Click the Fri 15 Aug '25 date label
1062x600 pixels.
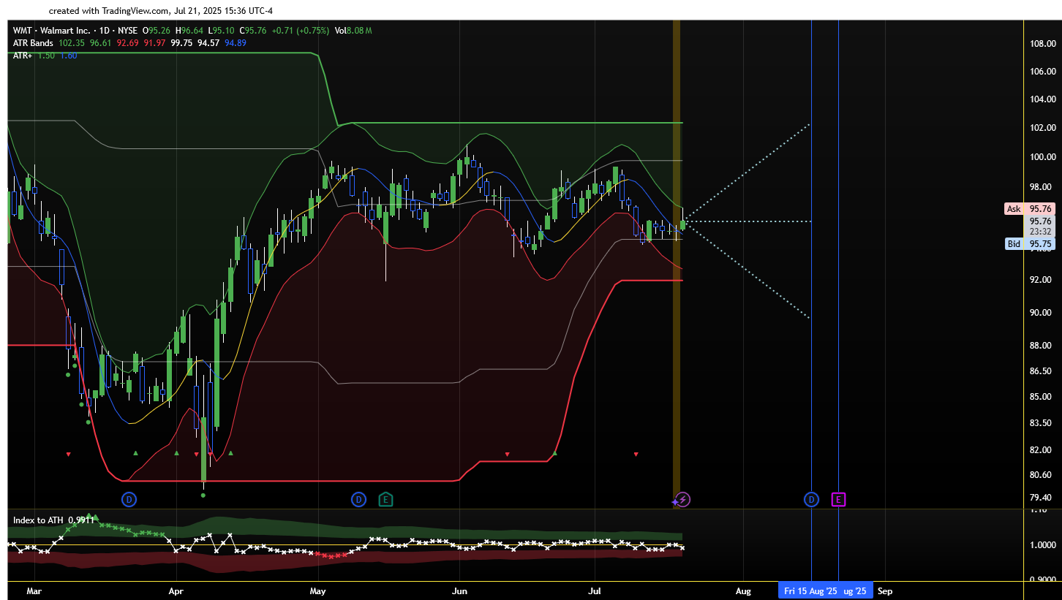[810, 590]
